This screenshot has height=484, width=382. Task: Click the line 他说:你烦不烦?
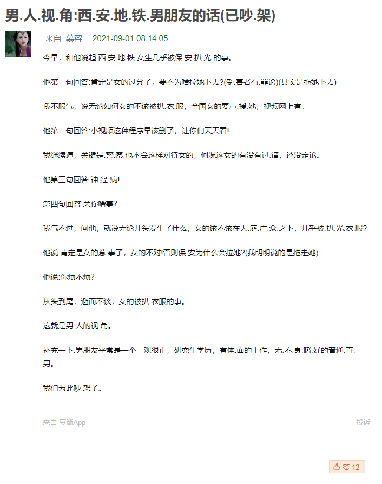[x=69, y=277]
